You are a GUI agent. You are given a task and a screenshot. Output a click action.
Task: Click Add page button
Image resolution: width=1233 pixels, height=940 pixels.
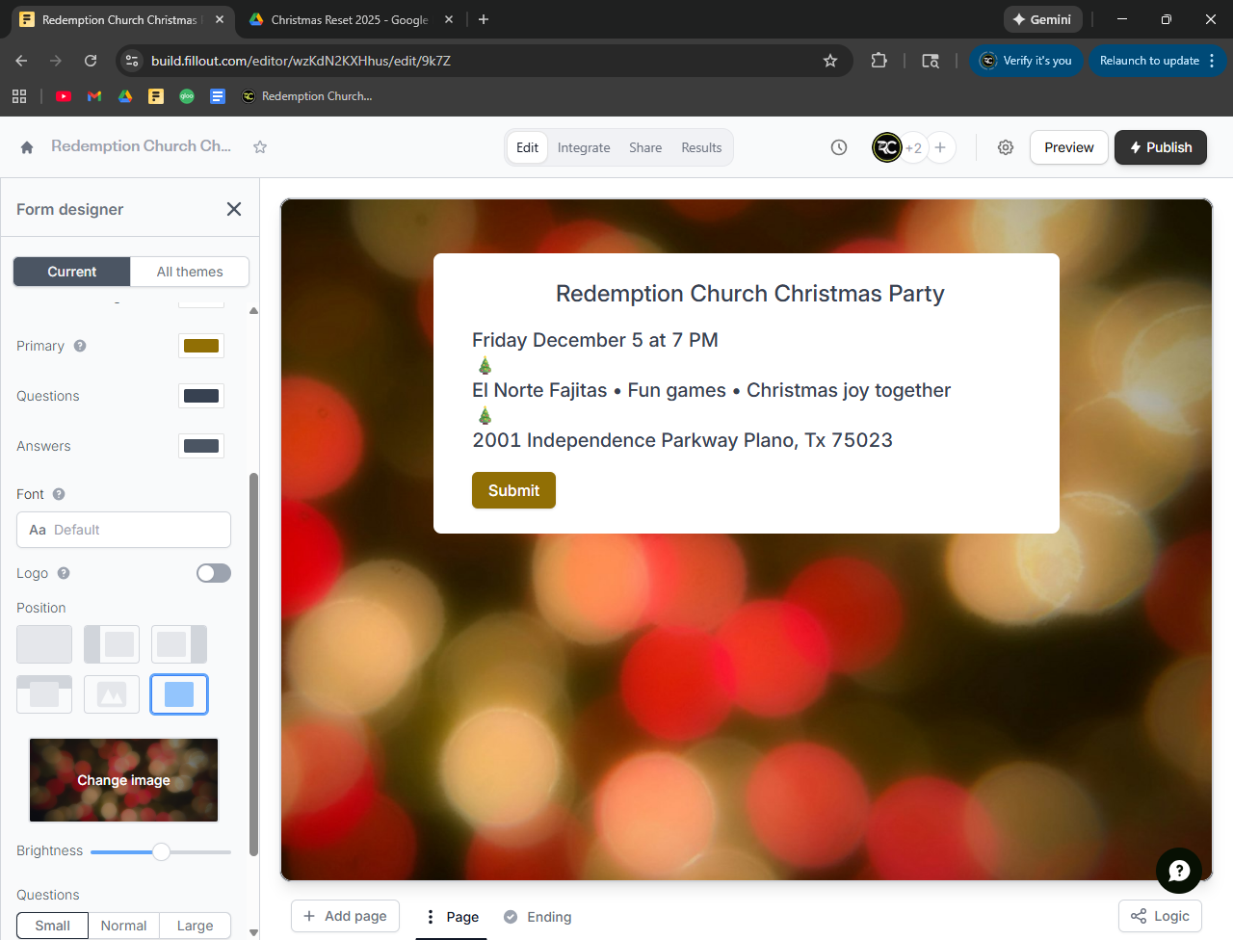point(345,916)
